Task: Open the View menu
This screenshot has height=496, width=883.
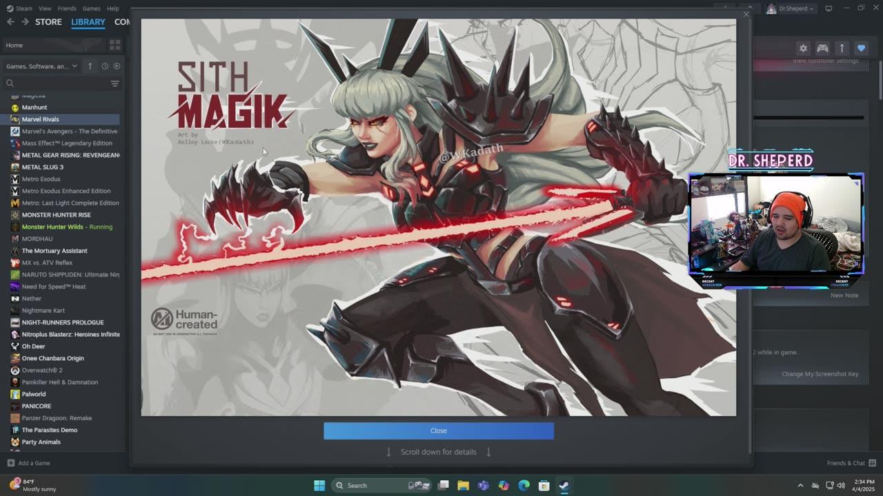Action: tap(45, 8)
